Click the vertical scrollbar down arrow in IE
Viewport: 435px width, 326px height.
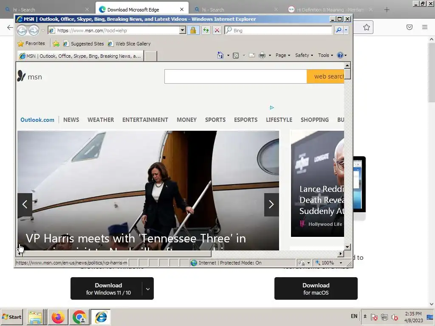[347, 247]
